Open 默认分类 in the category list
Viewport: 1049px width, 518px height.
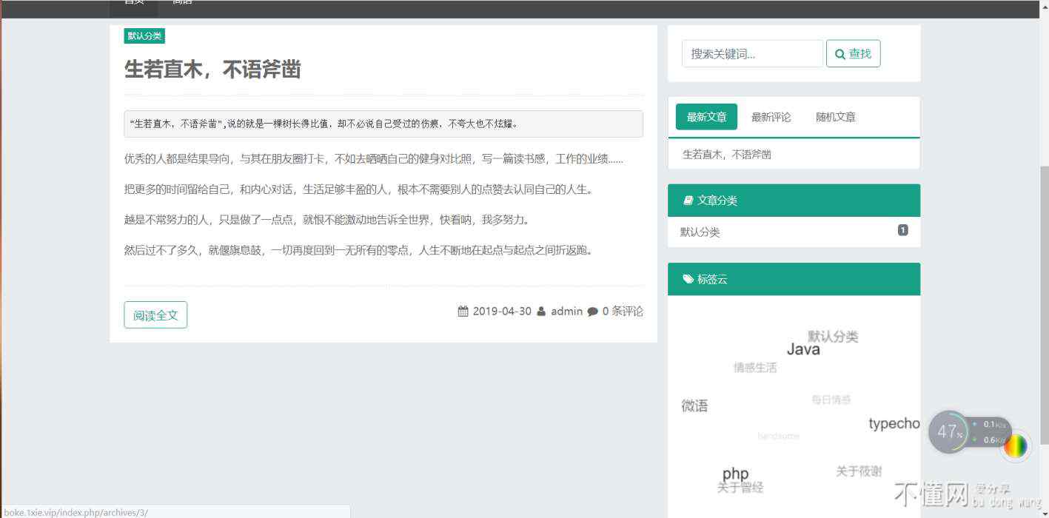[x=700, y=232]
